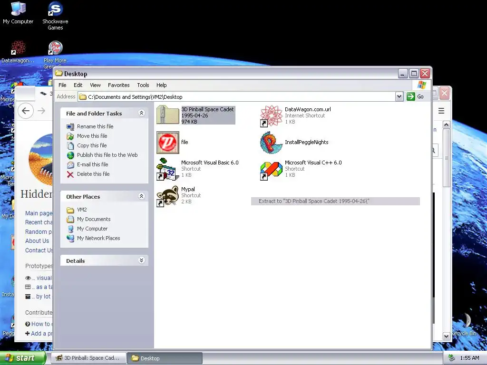Open the VM2 folder icon in Other Places

[x=70, y=210]
